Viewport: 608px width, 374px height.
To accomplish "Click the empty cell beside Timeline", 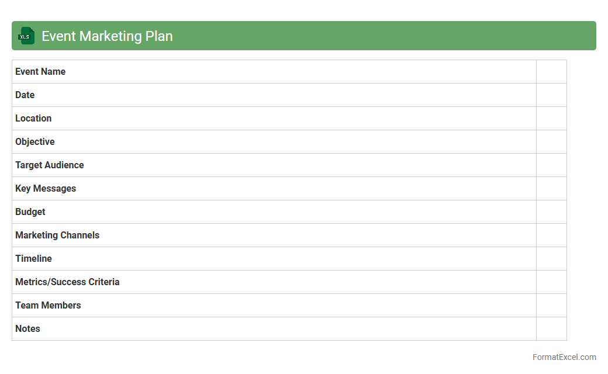I will 551,259.
